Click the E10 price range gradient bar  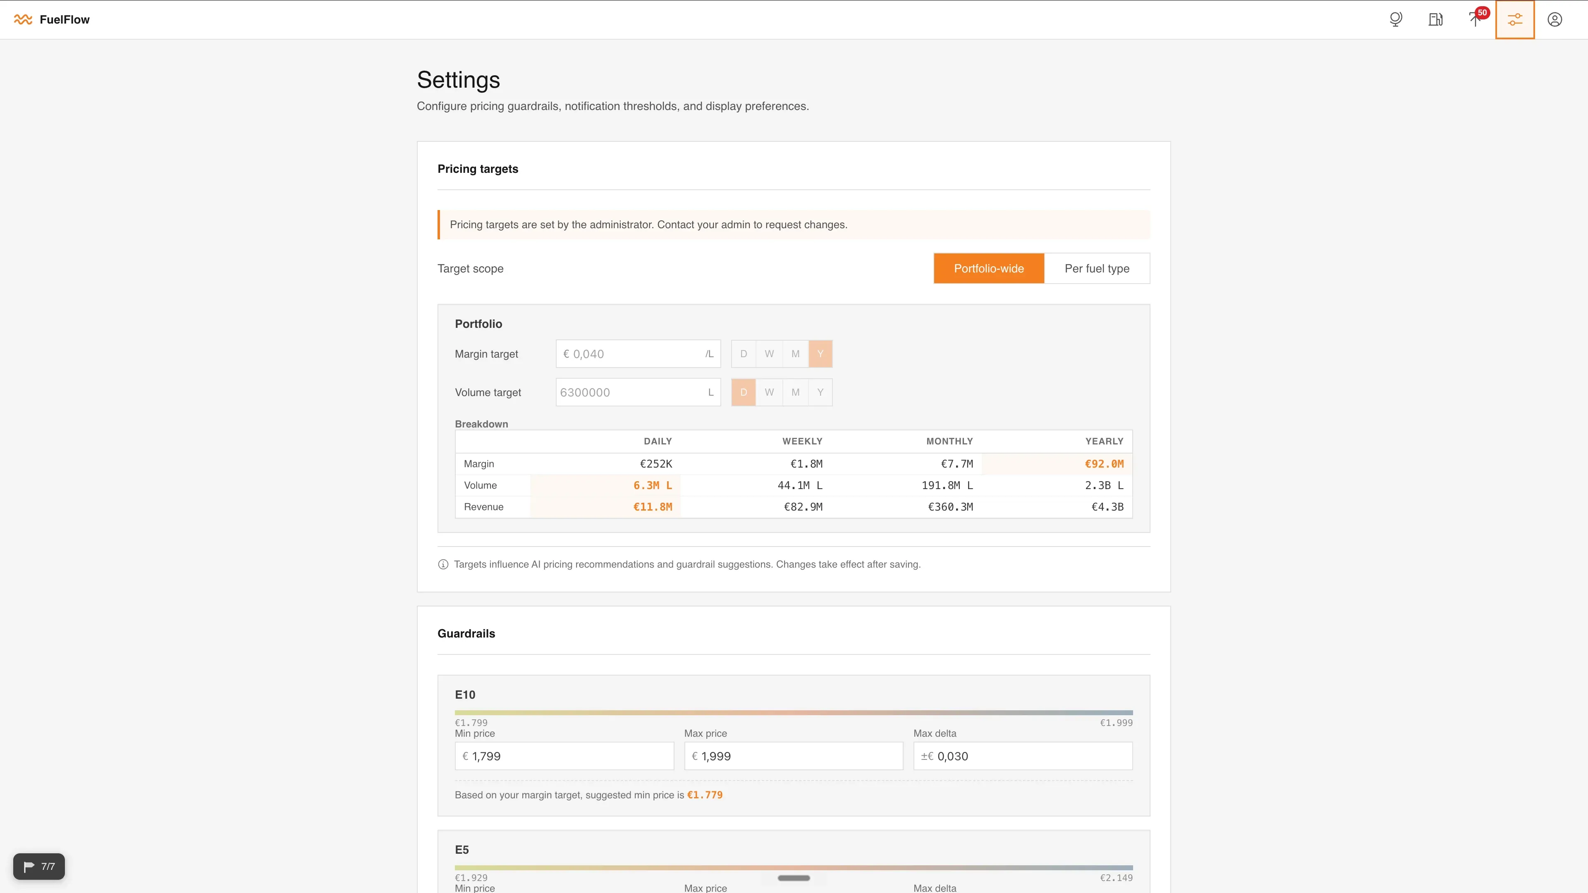[794, 712]
